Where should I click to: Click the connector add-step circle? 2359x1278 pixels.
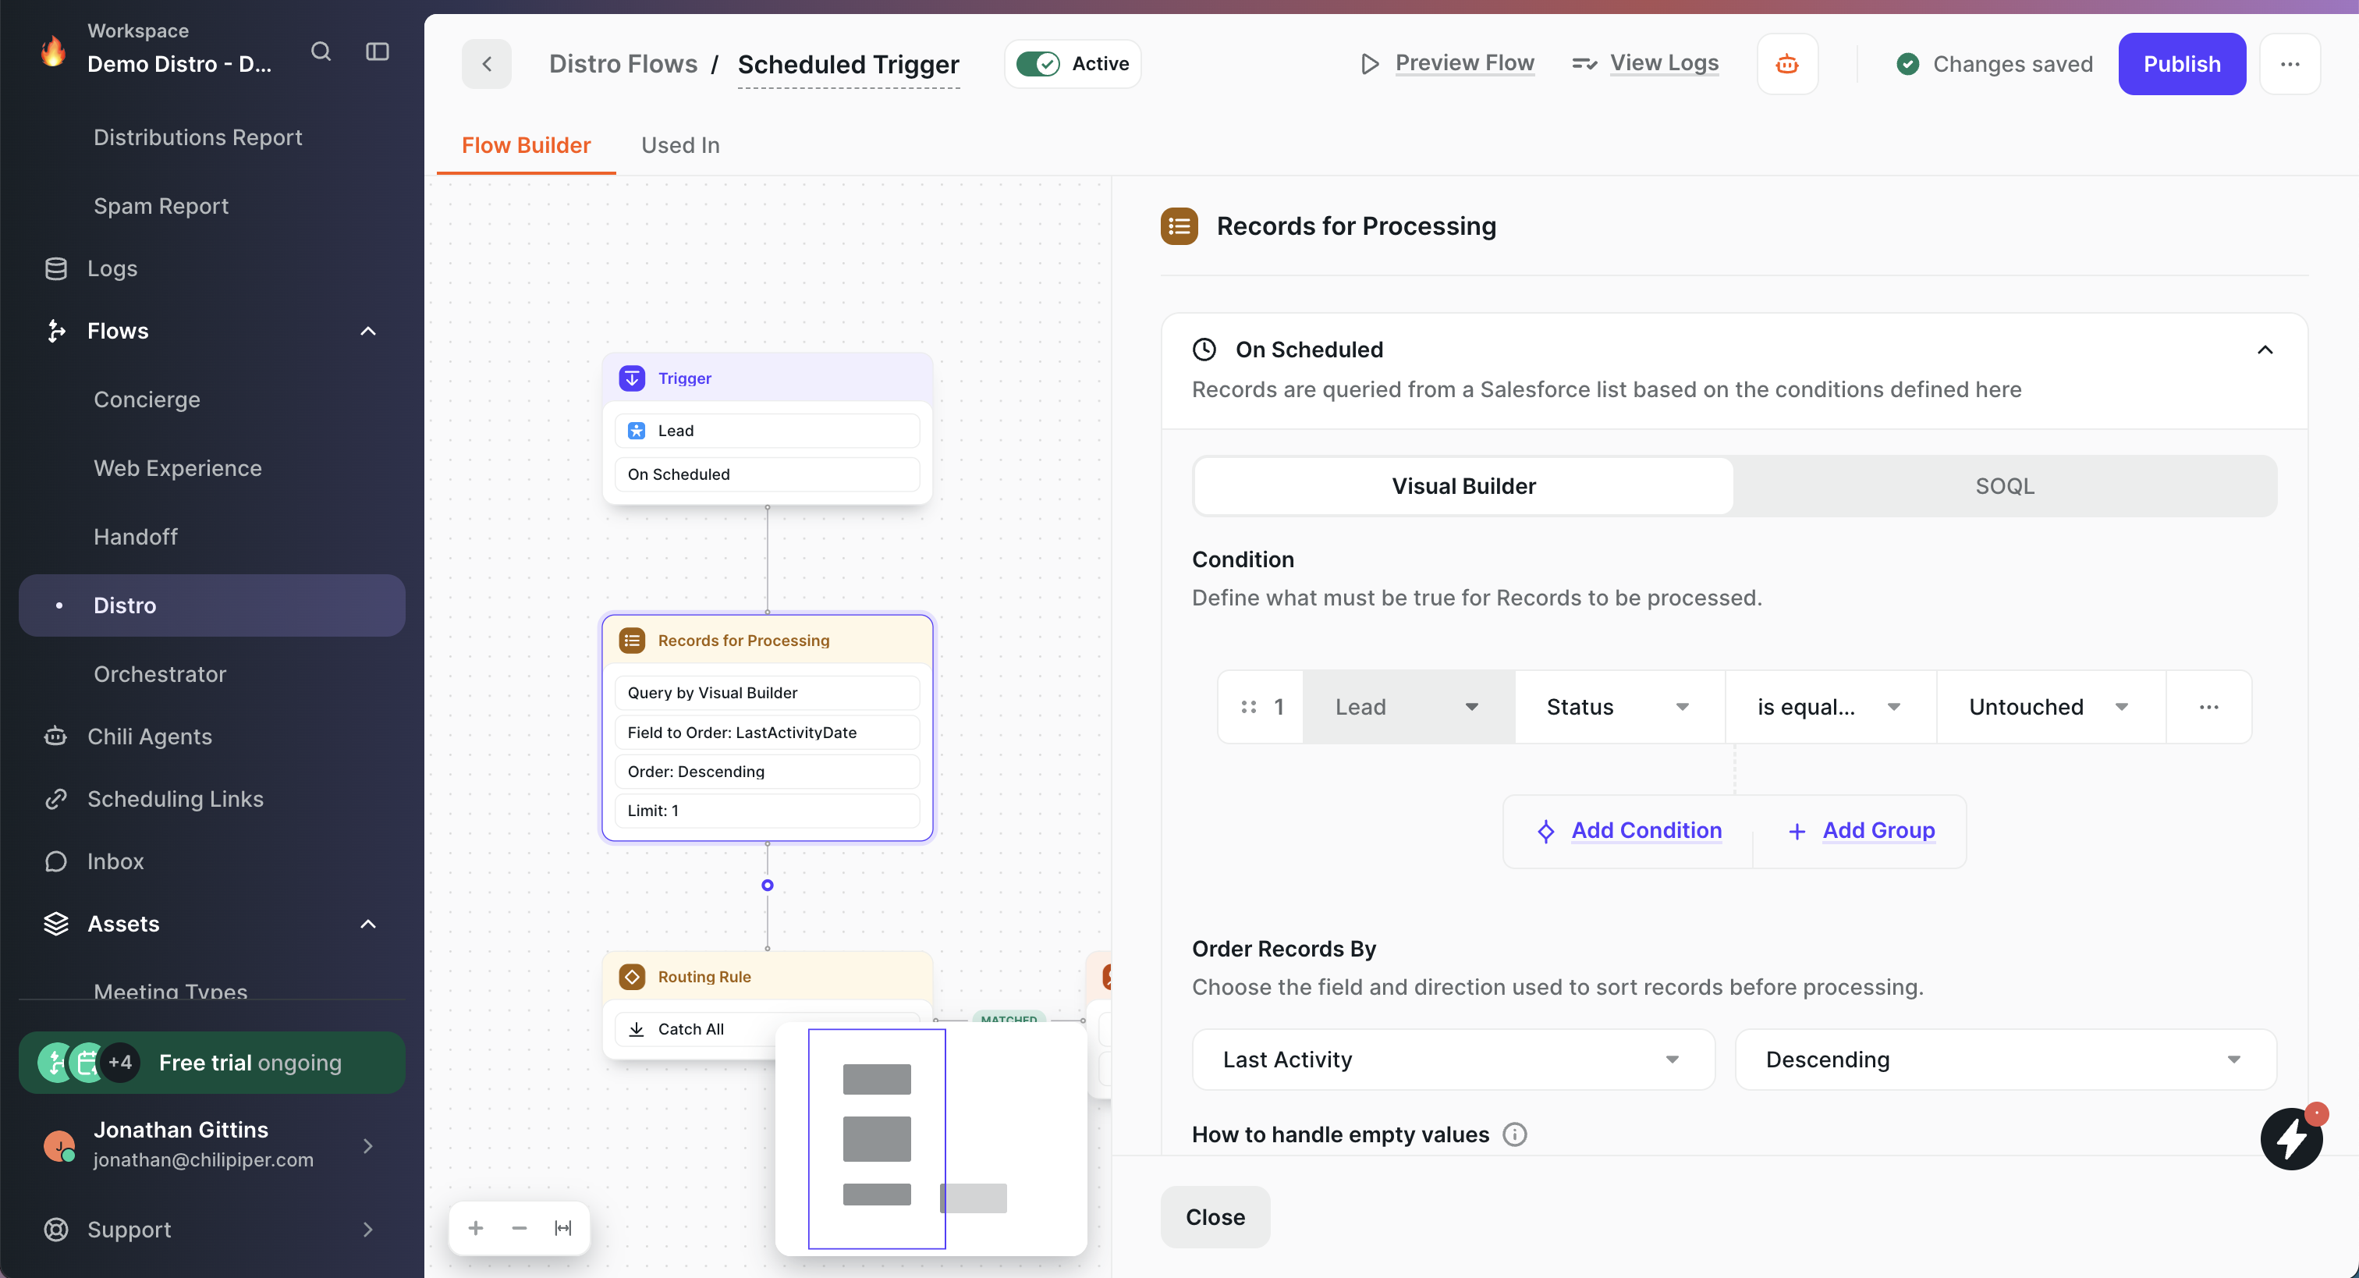click(x=768, y=885)
